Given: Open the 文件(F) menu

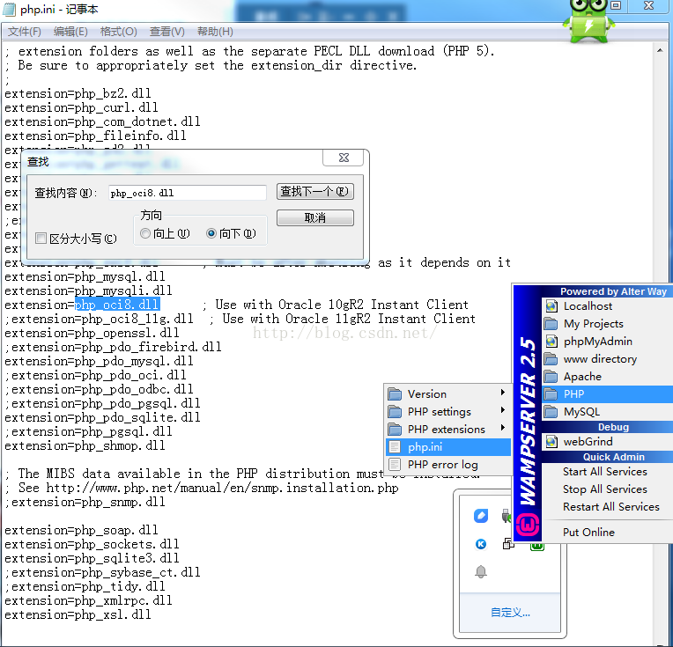Looking at the screenshot, I should 25,32.
